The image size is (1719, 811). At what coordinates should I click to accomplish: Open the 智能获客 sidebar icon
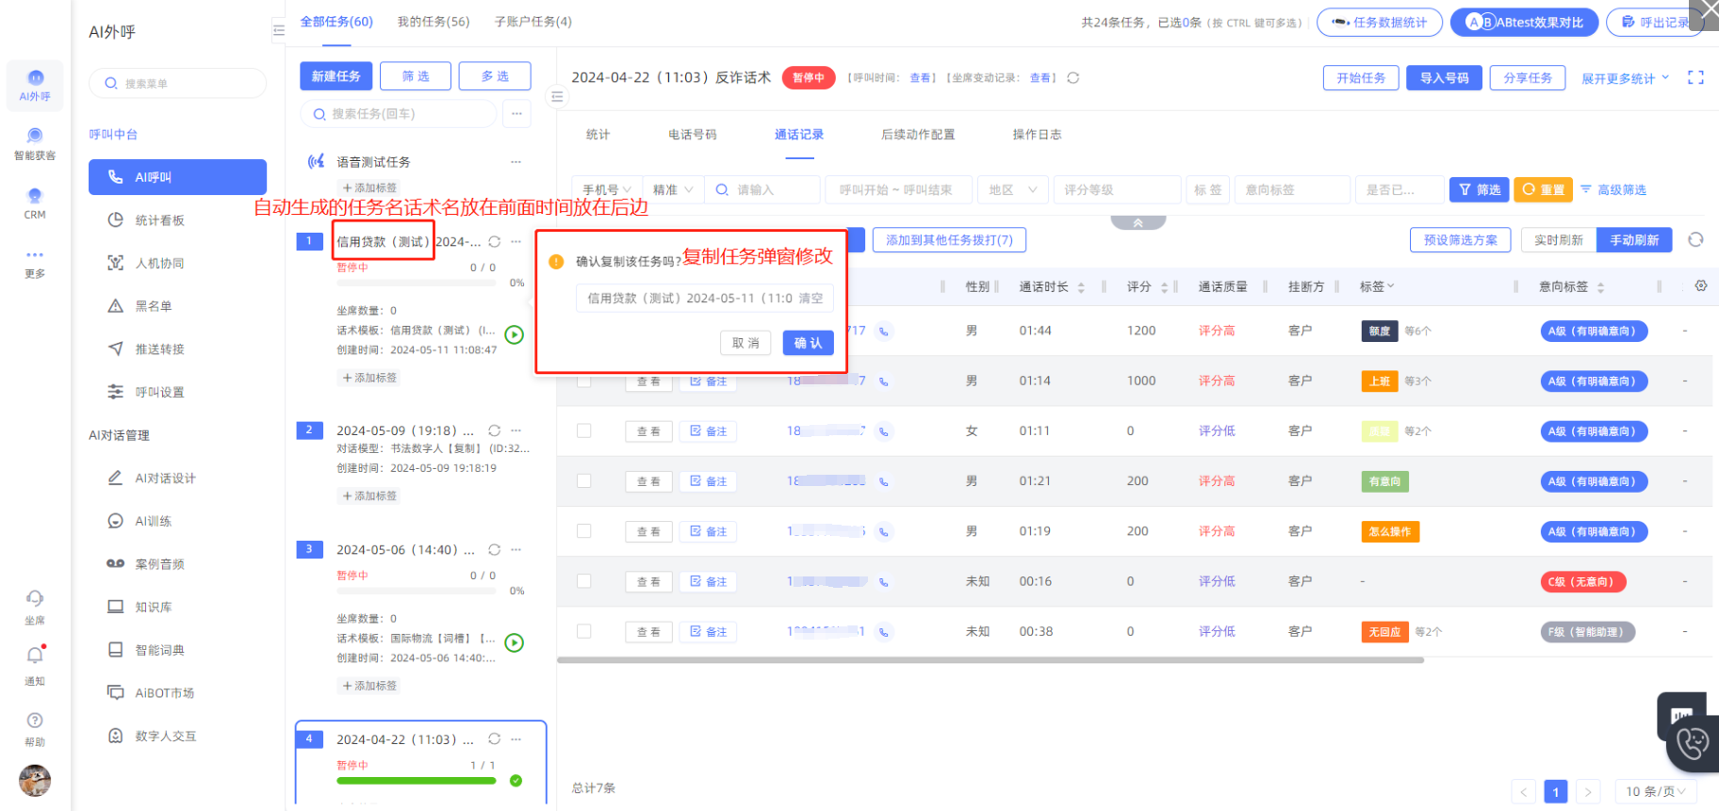pyautogui.click(x=35, y=137)
